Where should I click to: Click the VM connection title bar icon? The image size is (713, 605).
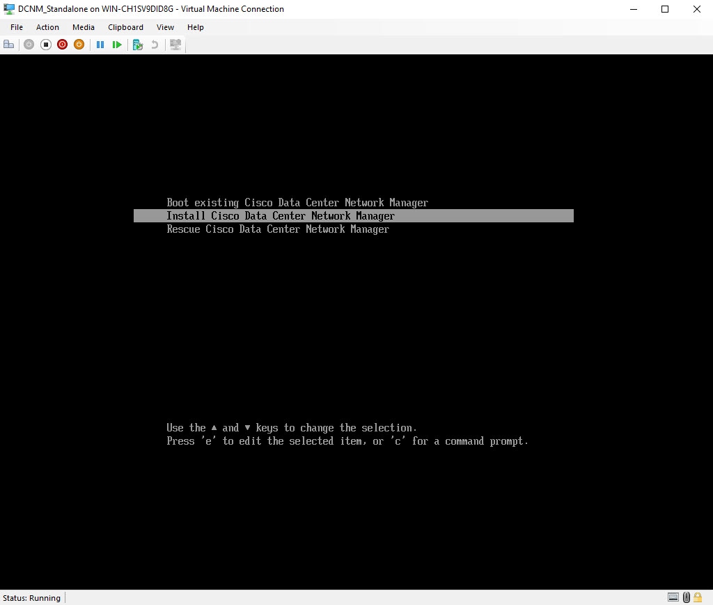pos(8,8)
